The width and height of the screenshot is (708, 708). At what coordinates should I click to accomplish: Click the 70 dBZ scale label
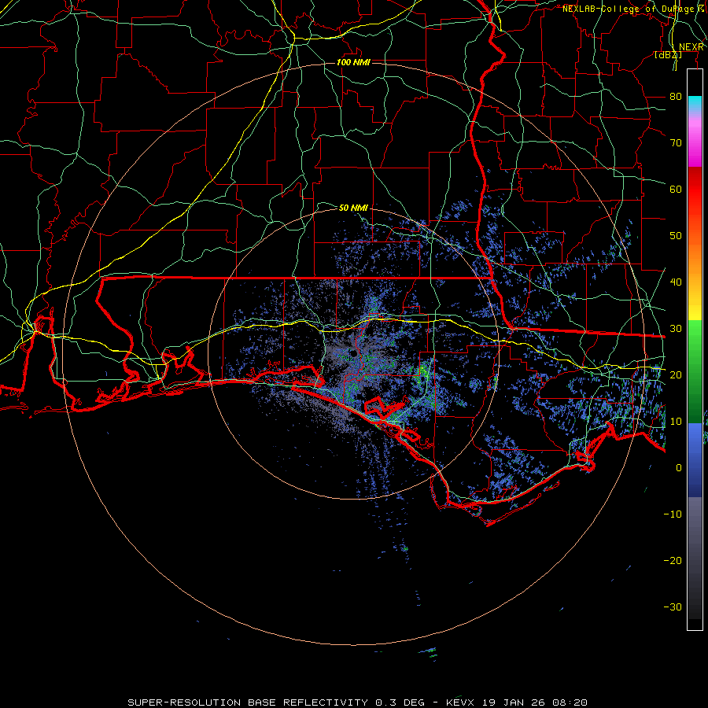point(676,142)
